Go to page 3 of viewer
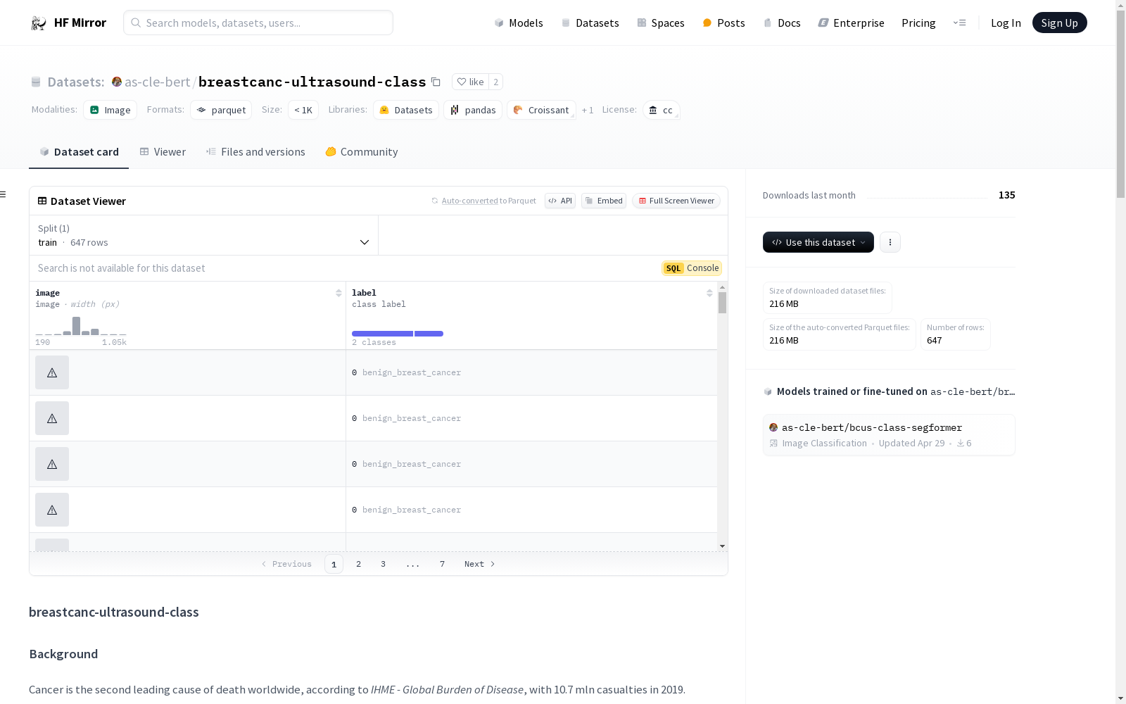1126x704 pixels. (x=383, y=564)
